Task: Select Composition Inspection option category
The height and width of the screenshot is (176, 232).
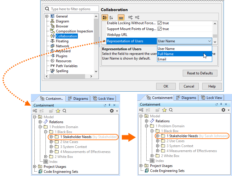Action: [74, 31]
